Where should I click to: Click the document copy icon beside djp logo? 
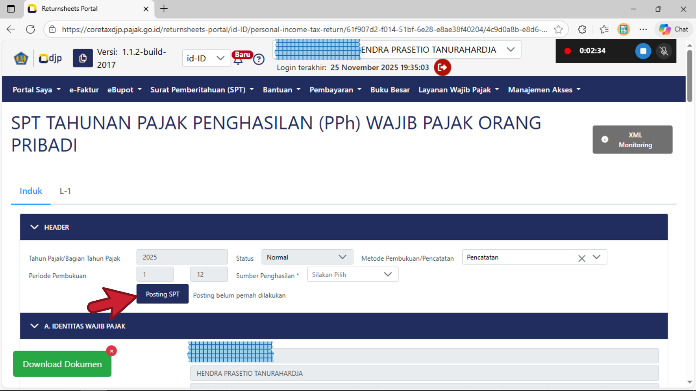pos(83,58)
